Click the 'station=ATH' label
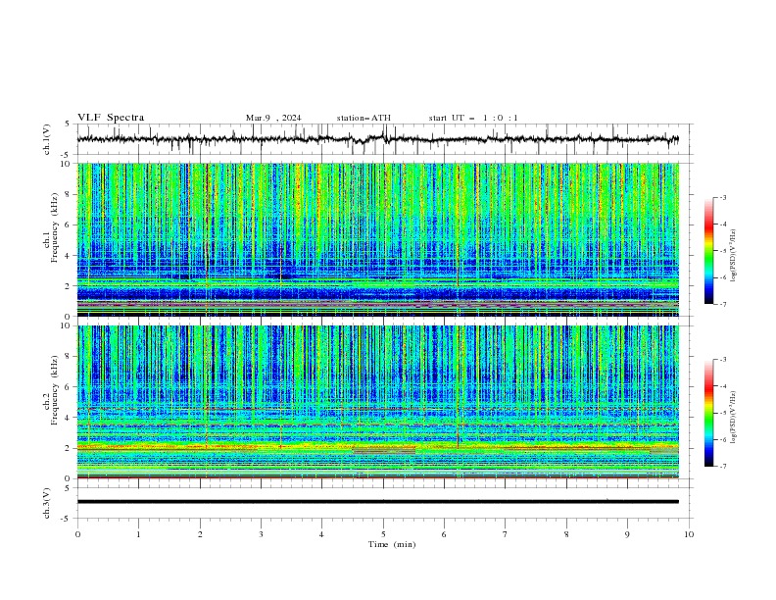 pos(364,118)
